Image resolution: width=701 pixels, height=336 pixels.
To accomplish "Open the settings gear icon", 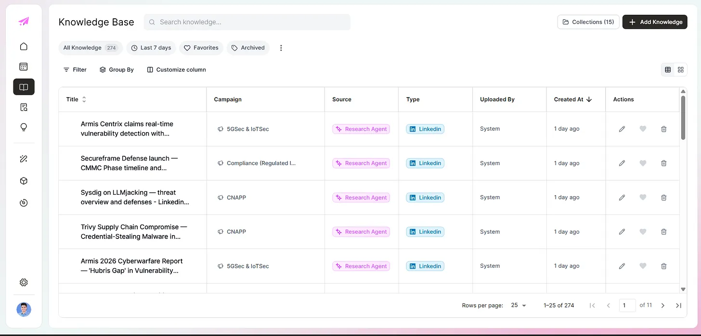I will point(24,282).
